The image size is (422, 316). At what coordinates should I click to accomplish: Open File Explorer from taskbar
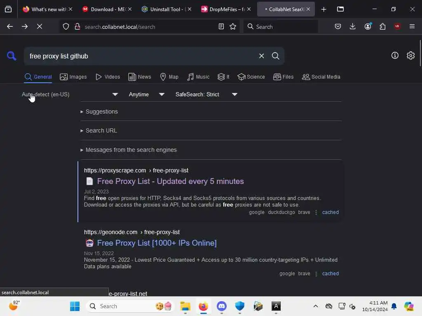(185, 306)
